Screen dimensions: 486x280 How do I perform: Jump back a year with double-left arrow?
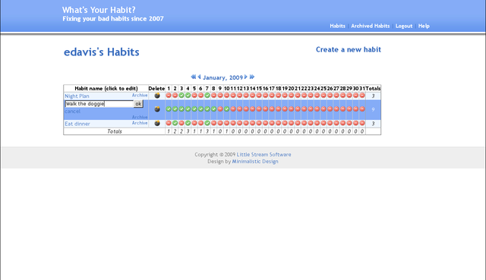[x=193, y=77]
